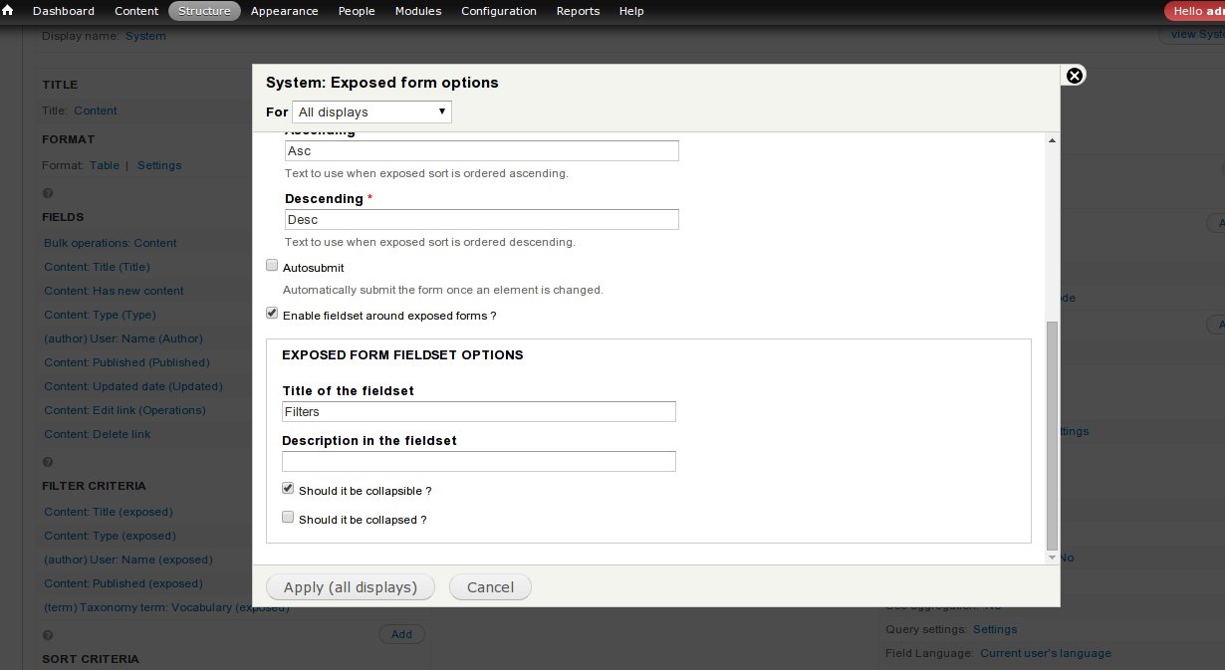1225x670 pixels.
Task: Click the home icon in the admin toolbar
Action: point(10,11)
